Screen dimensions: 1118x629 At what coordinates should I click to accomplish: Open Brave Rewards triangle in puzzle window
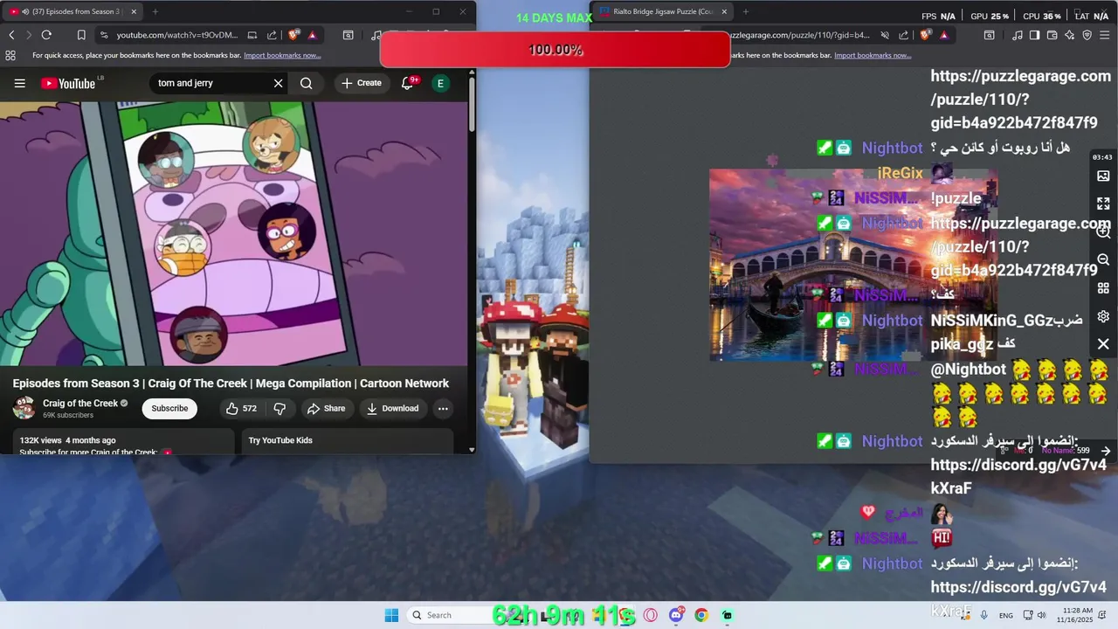click(944, 35)
